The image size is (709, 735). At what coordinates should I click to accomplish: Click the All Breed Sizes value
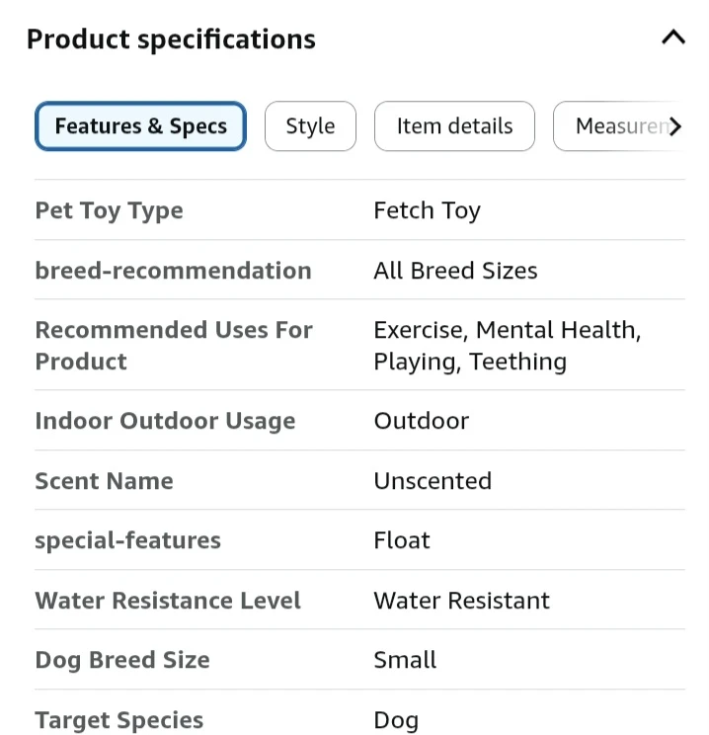point(455,271)
